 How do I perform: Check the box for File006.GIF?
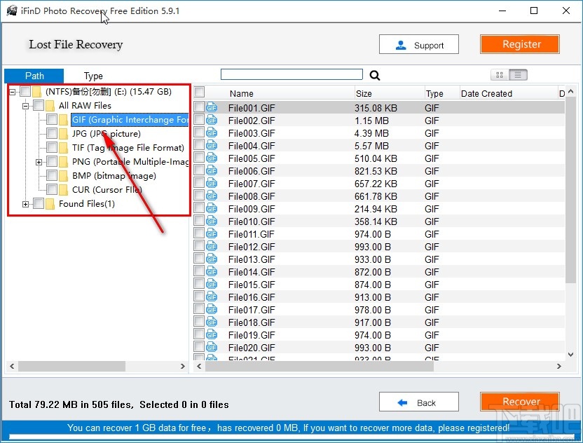(x=199, y=170)
